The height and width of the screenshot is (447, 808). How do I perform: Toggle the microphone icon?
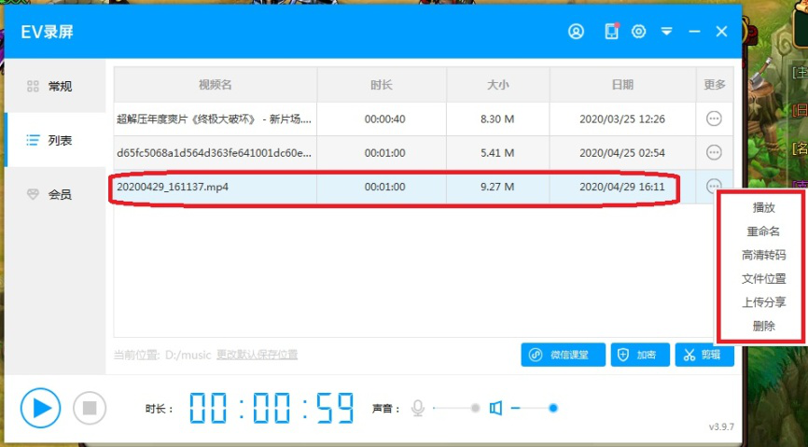[x=418, y=409]
